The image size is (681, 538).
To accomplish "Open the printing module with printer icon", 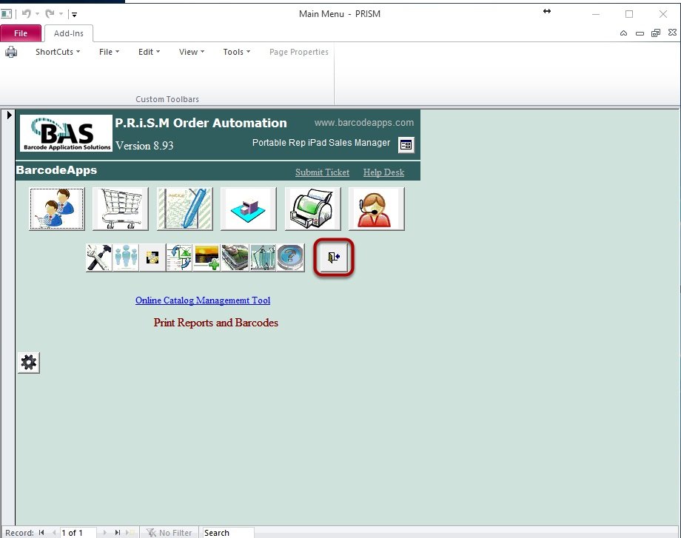I will (312, 209).
